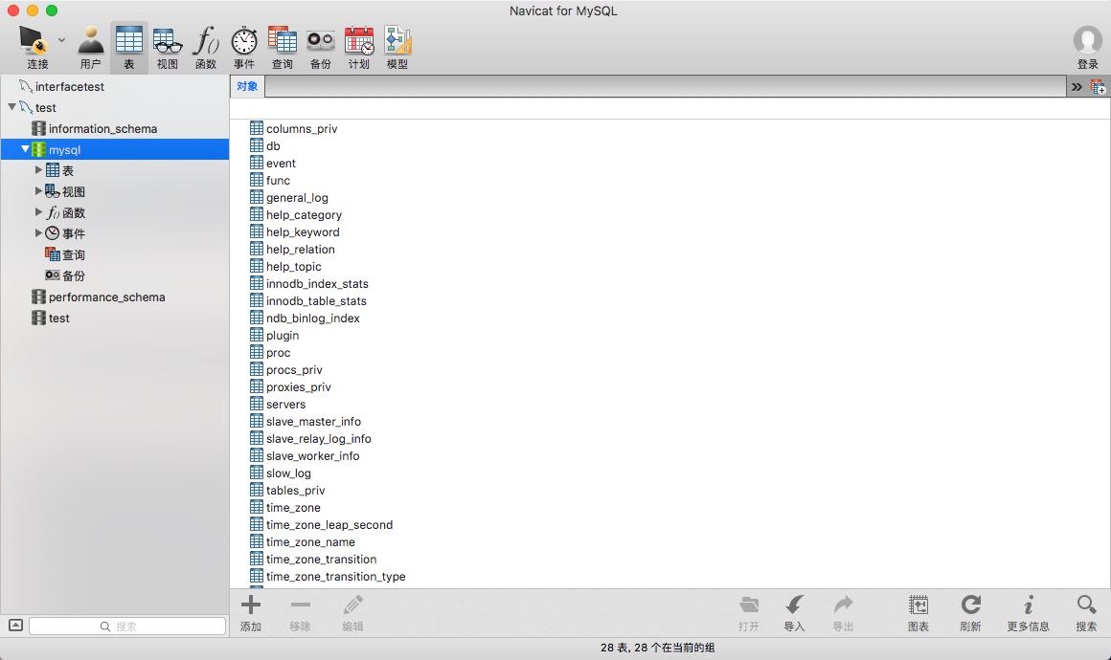This screenshot has width=1111, height=660.
Task: Switch to the 对象 tab
Action: 247,86
